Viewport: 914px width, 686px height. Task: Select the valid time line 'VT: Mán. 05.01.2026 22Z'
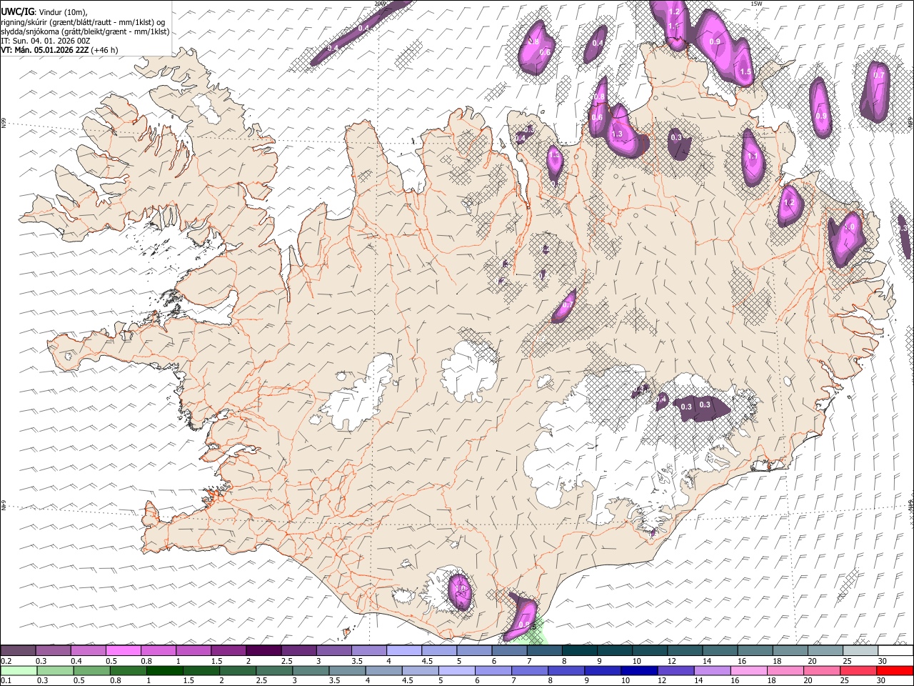44,50
